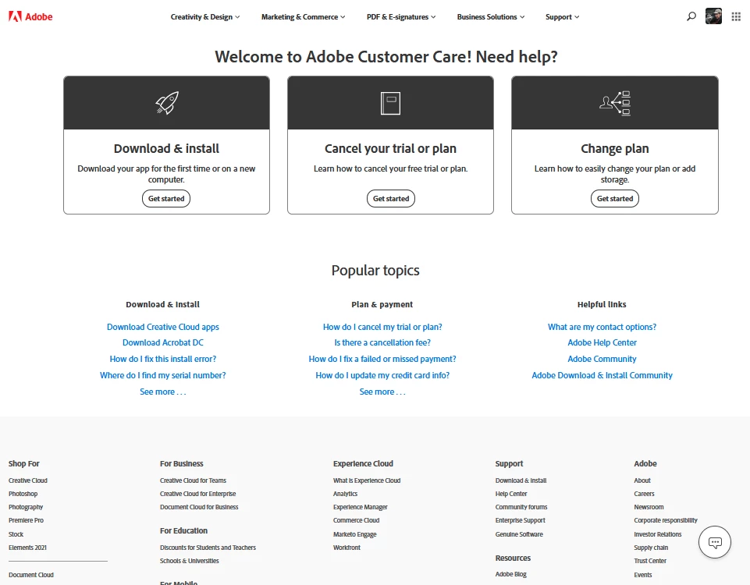Open About link under Adobe footer
Viewport: 750px width, 585px height.
pos(642,480)
